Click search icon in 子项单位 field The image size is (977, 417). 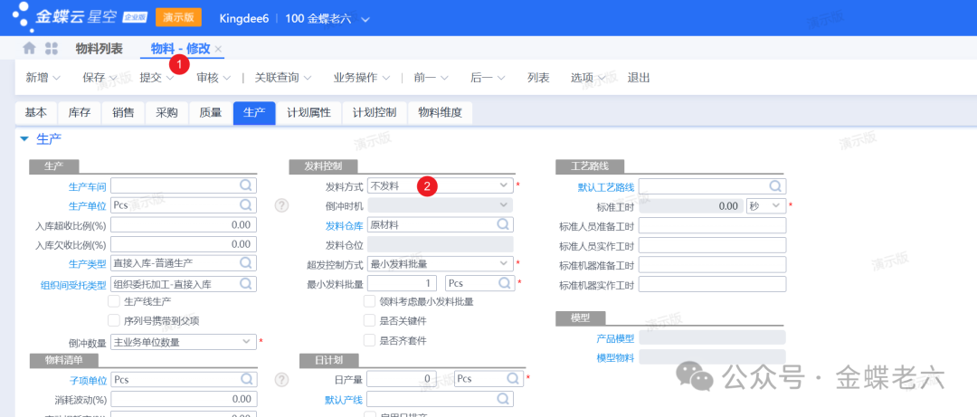coord(245,380)
